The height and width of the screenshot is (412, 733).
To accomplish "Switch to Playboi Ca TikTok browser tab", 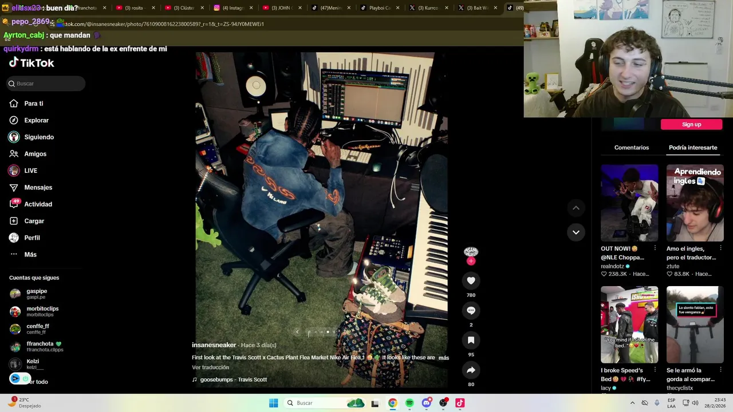I will click(x=379, y=8).
